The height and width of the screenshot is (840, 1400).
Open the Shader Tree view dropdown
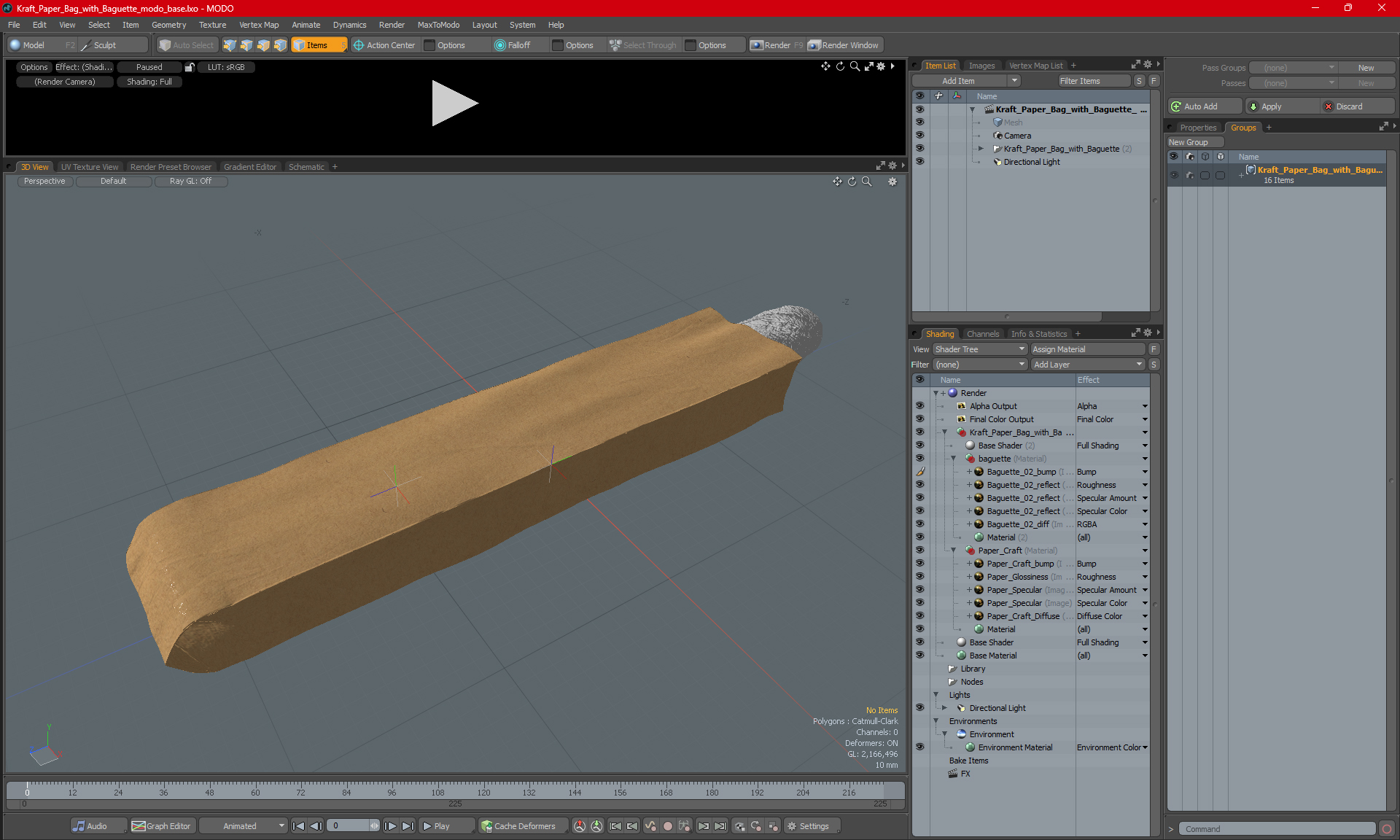(x=980, y=349)
